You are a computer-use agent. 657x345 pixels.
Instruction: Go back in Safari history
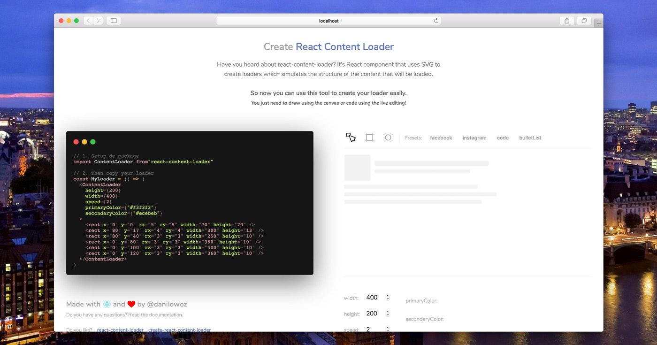pyautogui.click(x=88, y=21)
